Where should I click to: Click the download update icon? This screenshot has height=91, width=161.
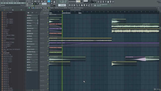click(x=95, y=5)
